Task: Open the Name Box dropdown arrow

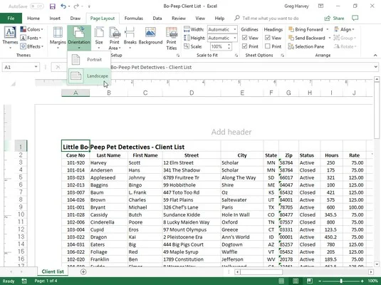Action: pos(36,67)
